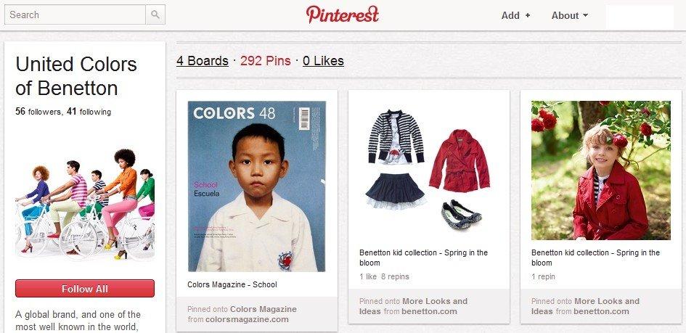The height and width of the screenshot is (333, 686).
Task: Open the Colors Magazine board link
Action: coord(264,309)
